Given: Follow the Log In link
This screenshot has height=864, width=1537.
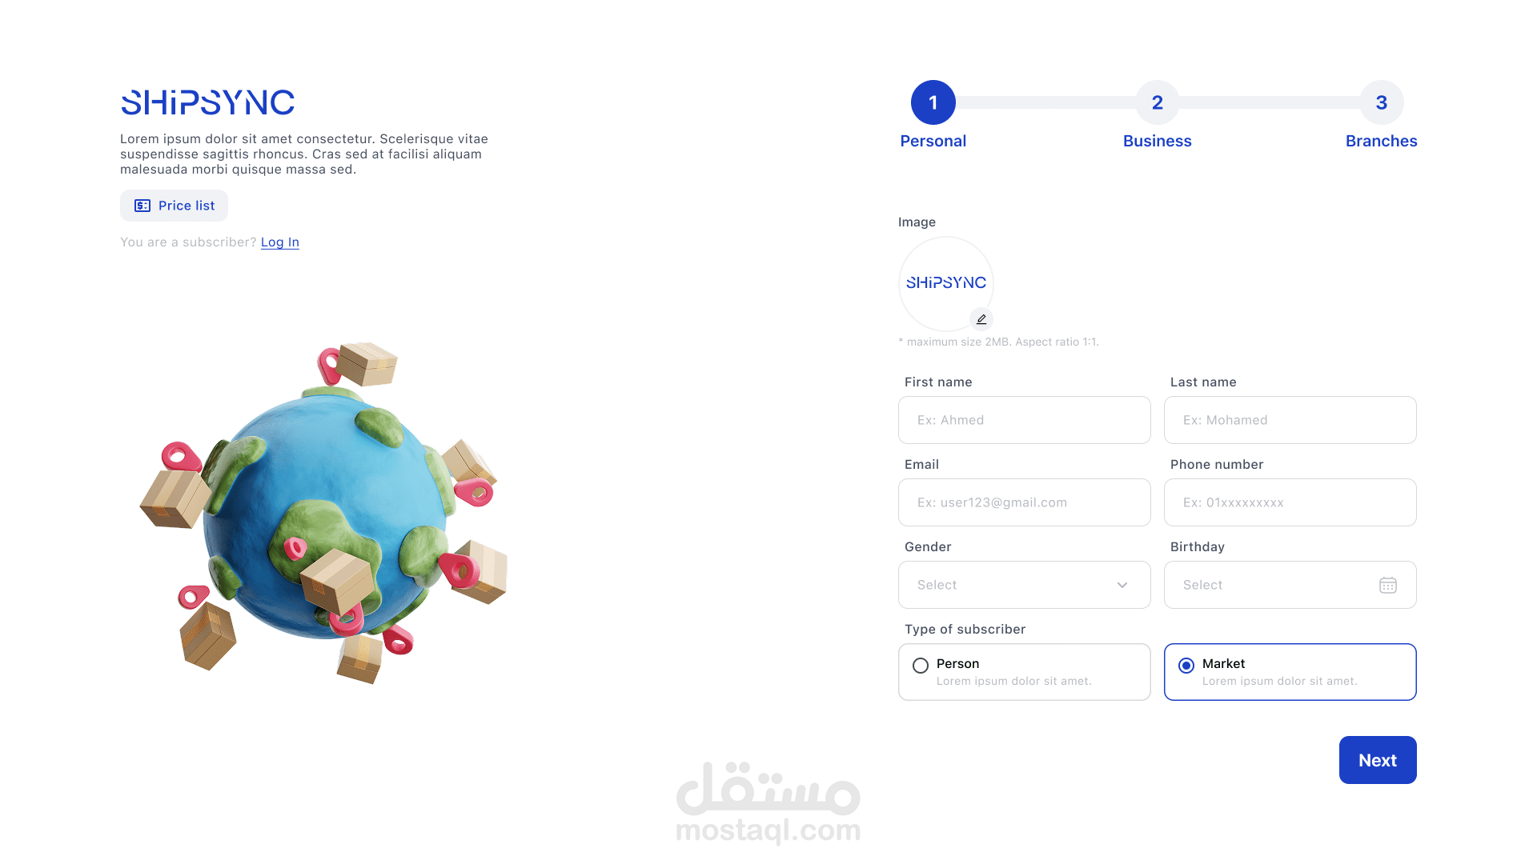Looking at the screenshot, I should click(x=280, y=242).
